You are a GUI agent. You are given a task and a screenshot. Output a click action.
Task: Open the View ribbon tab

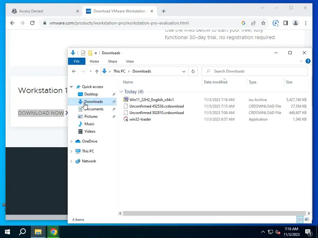(130, 61)
